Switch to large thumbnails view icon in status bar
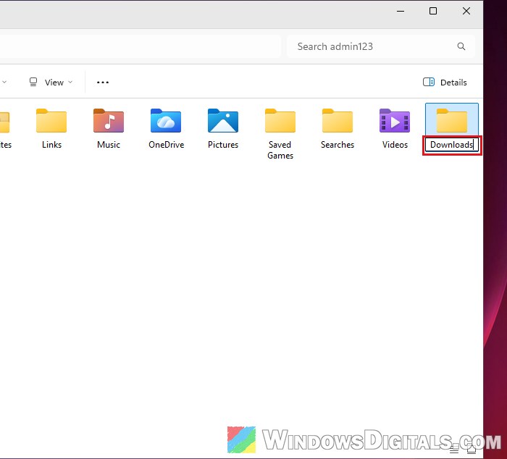The height and width of the screenshot is (459, 507). point(472,449)
